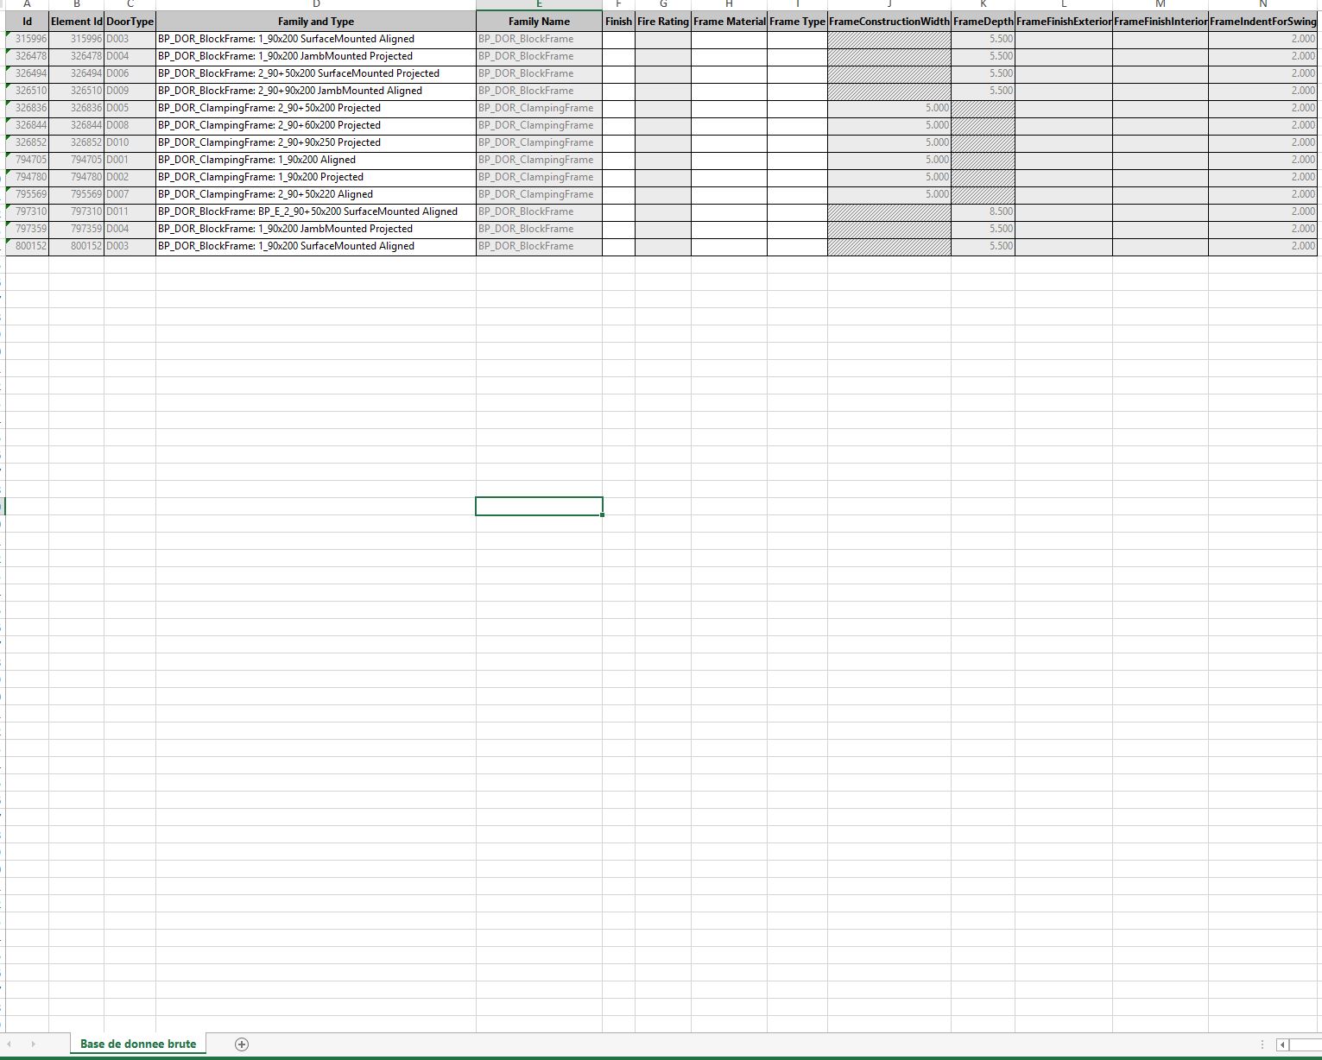This screenshot has height=1060, width=1322.
Task: Select DoorType cell D010
Action: 130,142
